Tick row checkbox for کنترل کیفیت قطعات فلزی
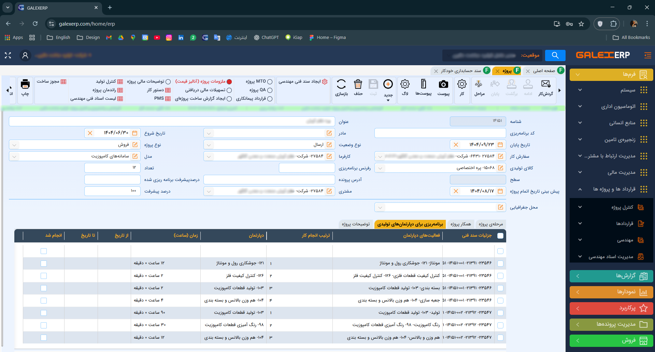Viewport: 655px width, 352px height. (500, 276)
